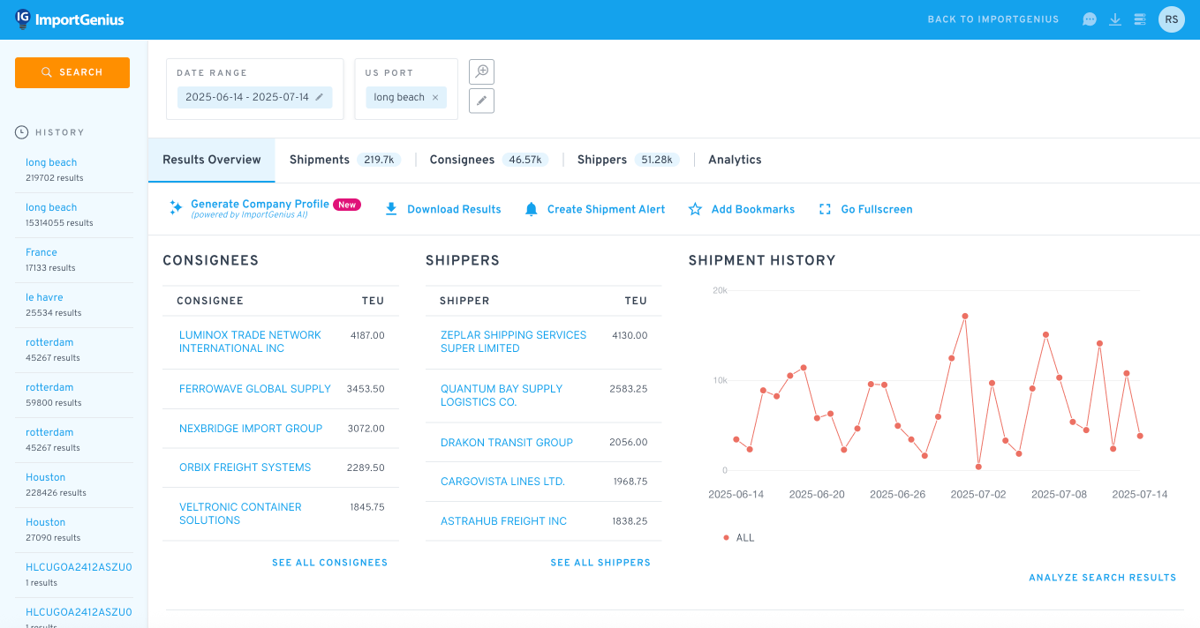The height and width of the screenshot is (628, 1200).
Task: Open the queue list icon in the header
Action: [1140, 19]
